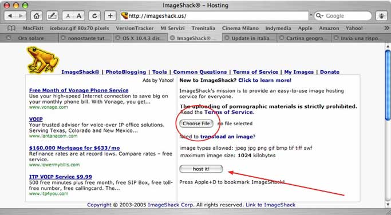391x215 pixels.
Task: Click the bug report icon
Action: click(381, 16)
